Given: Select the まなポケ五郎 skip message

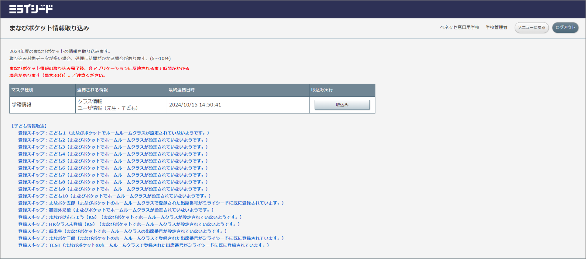Looking at the screenshot, I should [x=151, y=203].
